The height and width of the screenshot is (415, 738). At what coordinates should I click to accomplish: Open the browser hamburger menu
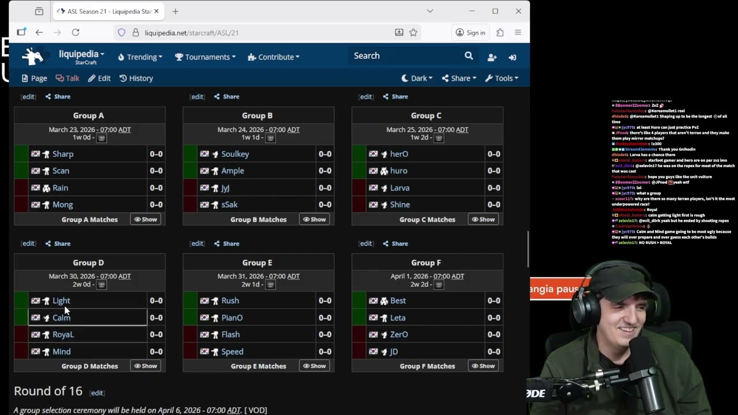518,32
